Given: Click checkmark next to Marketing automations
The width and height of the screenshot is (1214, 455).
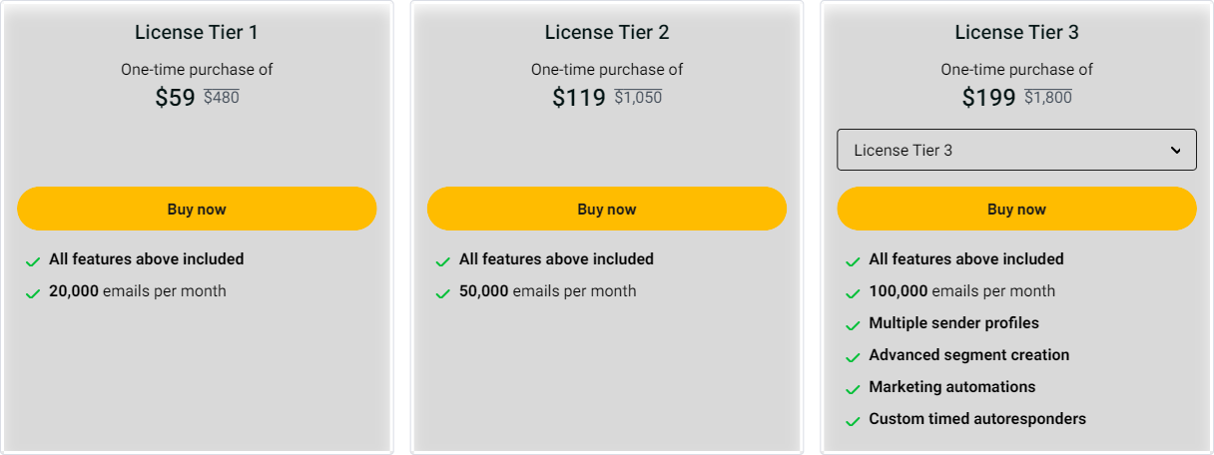Looking at the screenshot, I should 853,389.
